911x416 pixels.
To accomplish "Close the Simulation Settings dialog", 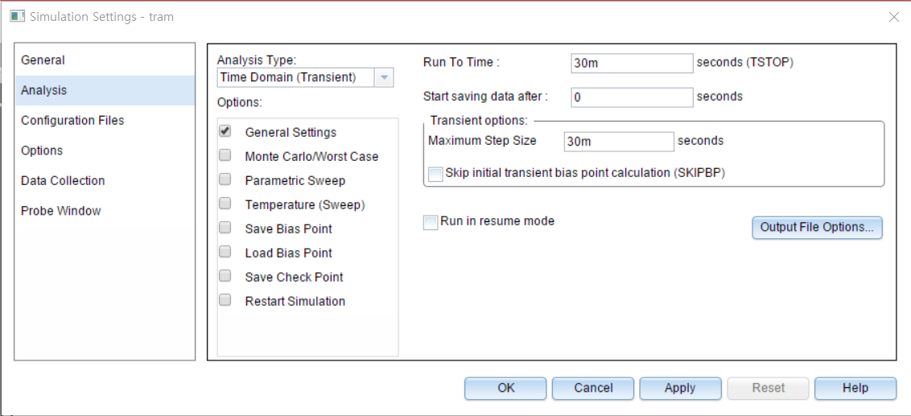I will [x=893, y=17].
